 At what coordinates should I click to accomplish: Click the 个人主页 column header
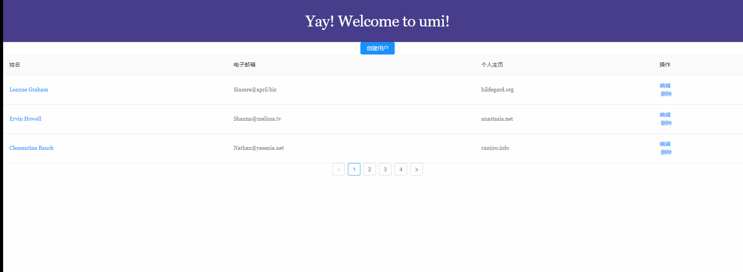click(492, 65)
